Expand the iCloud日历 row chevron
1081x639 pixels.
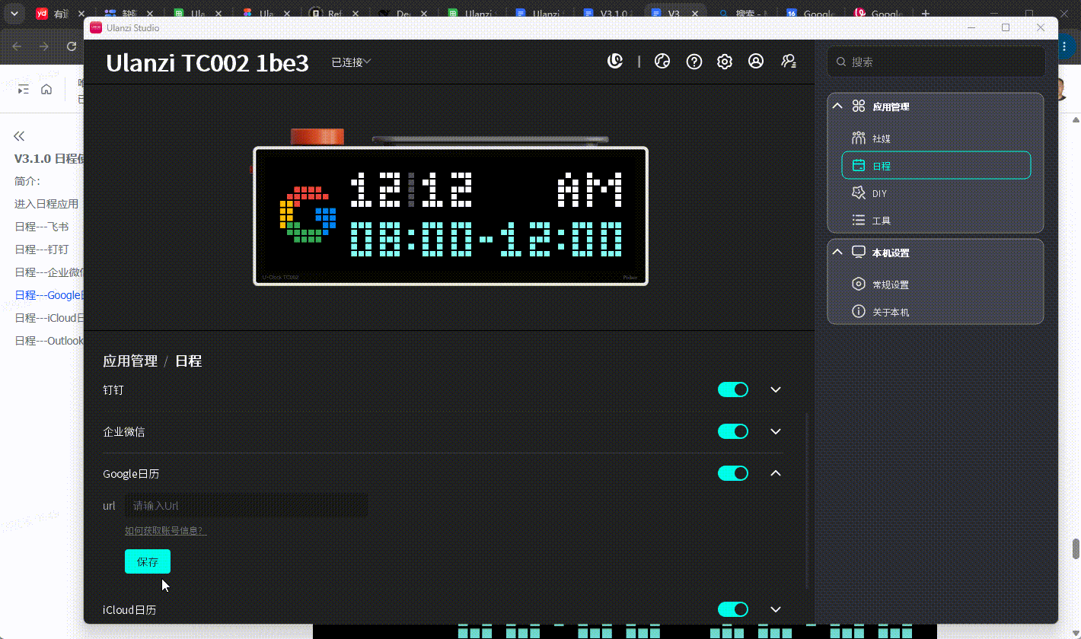pos(776,609)
